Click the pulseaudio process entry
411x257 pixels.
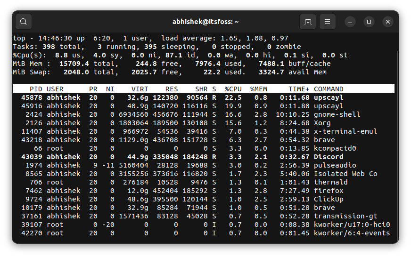pos(335,165)
